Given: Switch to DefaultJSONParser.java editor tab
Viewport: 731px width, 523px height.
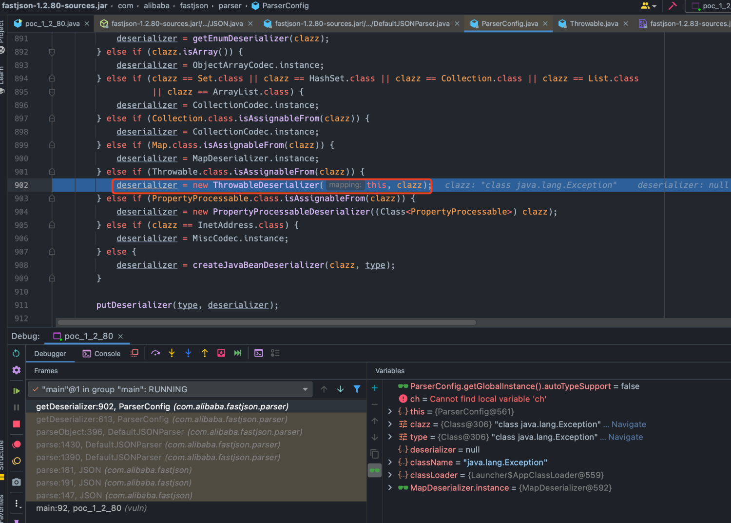Looking at the screenshot, I should click(362, 23).
